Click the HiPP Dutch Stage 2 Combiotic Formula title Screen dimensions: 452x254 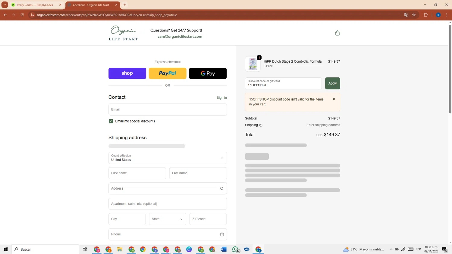pyautogui.click(x=293, y=61)
